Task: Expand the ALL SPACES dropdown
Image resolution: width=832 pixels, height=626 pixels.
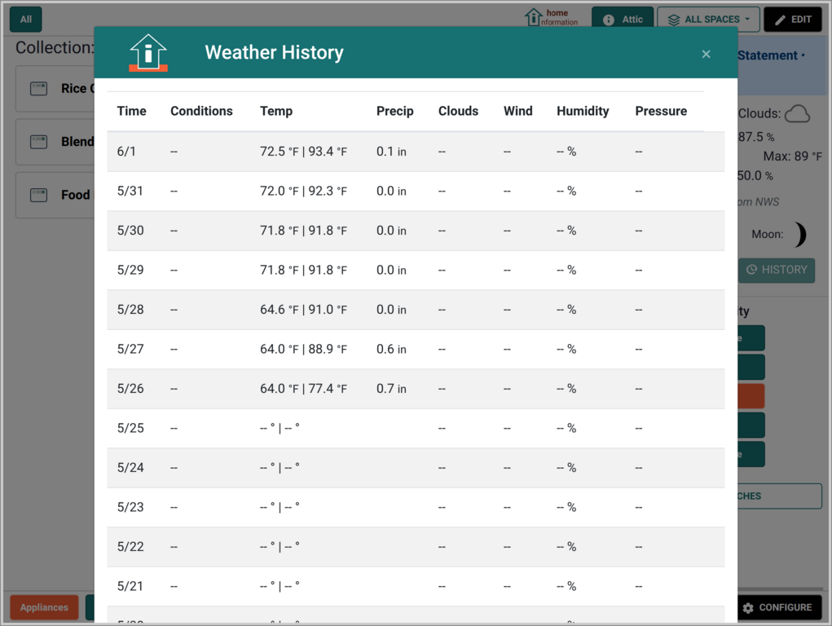Action: tap(708, 20)
